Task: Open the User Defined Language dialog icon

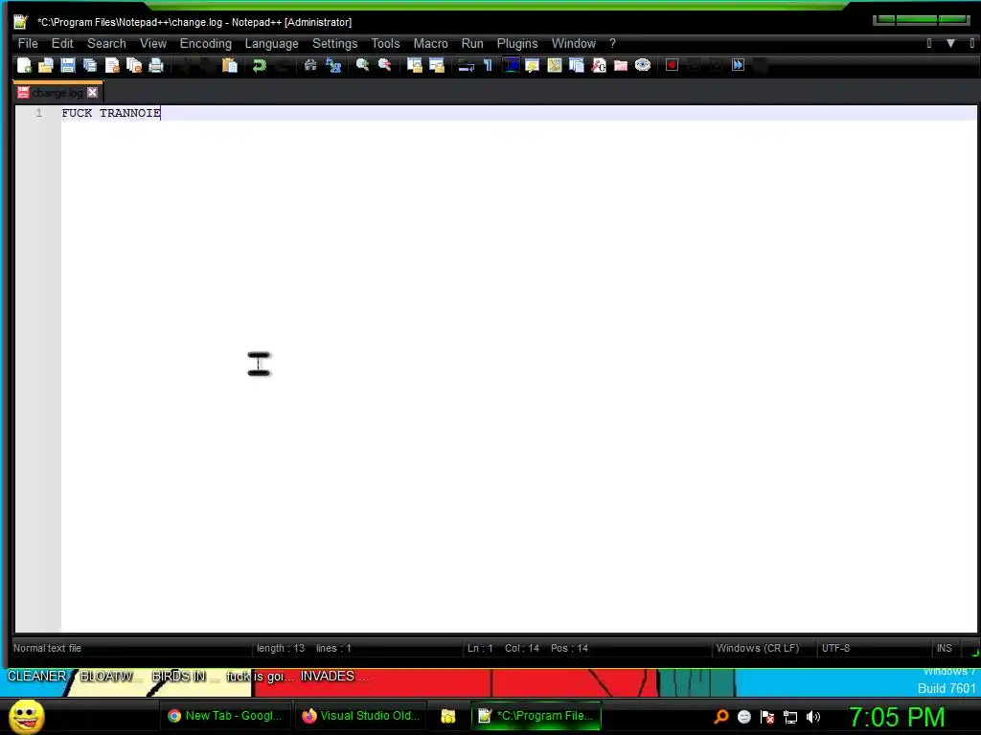Action: 533,65
